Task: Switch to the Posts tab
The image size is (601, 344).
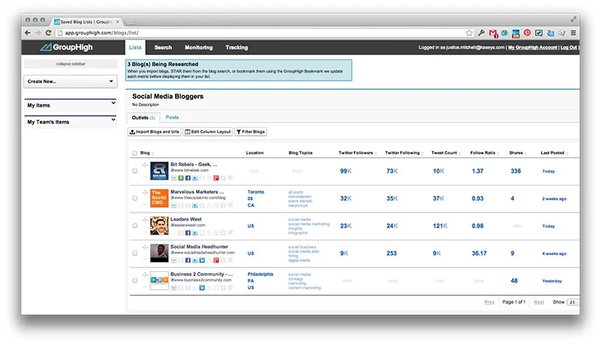Action: pos(172,117)
